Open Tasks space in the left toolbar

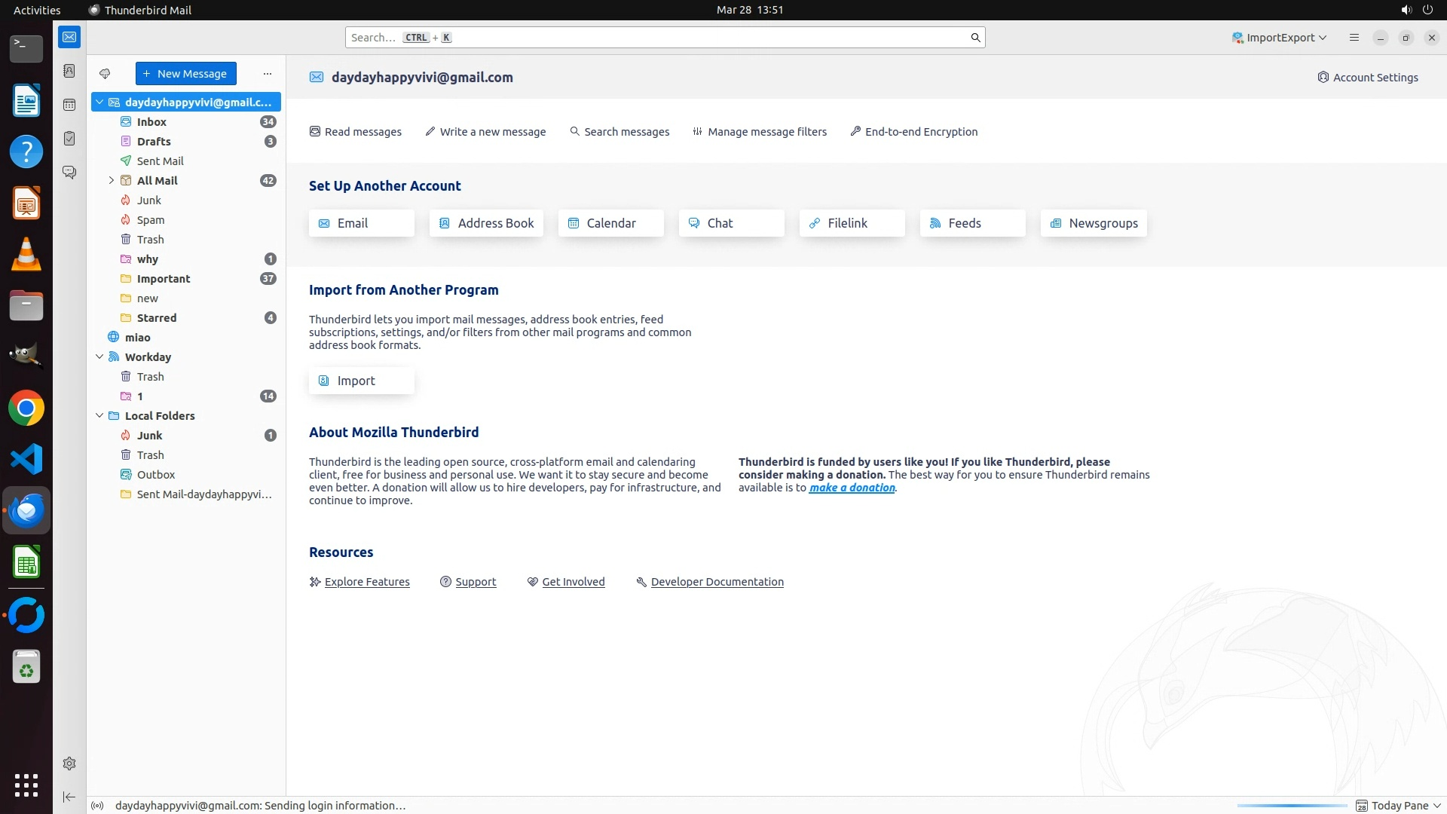coord(69,139)
